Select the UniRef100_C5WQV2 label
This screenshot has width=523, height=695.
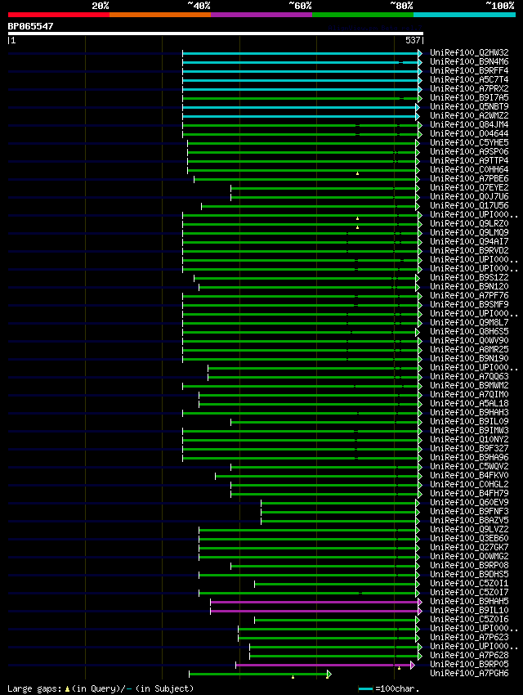coord(469,466)
